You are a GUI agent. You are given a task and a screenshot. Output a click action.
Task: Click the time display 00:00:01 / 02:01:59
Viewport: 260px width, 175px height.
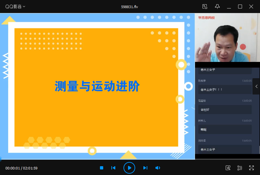pos(22,168)
